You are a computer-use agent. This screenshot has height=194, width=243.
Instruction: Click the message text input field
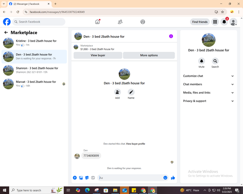[x=130, y=178]
